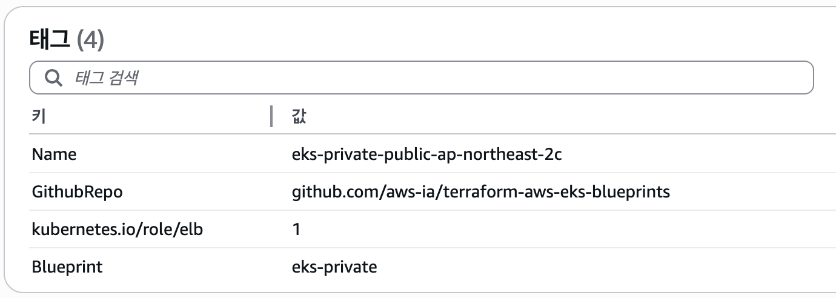Select the Blueprint tag key

pyautogui.click(x=67, y=267)
